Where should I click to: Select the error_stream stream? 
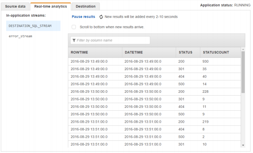(x=20, y=36)
